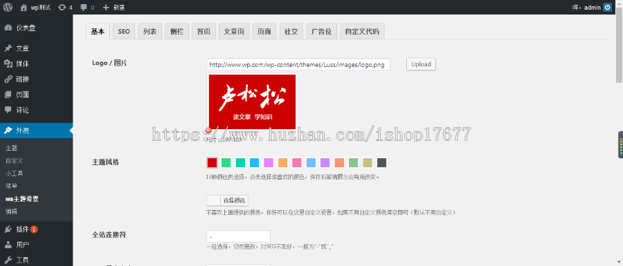Viewport: 623px width, 266px height.
Task: Click the plugins plug icon
Action: 8,229
